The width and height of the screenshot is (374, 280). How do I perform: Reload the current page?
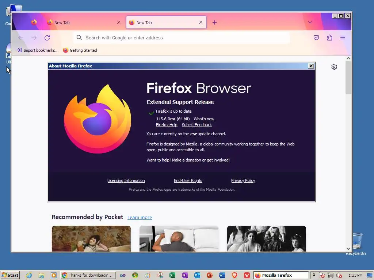(x=47, y=38)
